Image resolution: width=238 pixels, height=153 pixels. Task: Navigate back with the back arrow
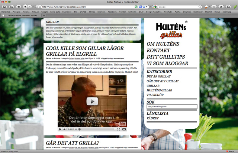click(x=25, y=7)
